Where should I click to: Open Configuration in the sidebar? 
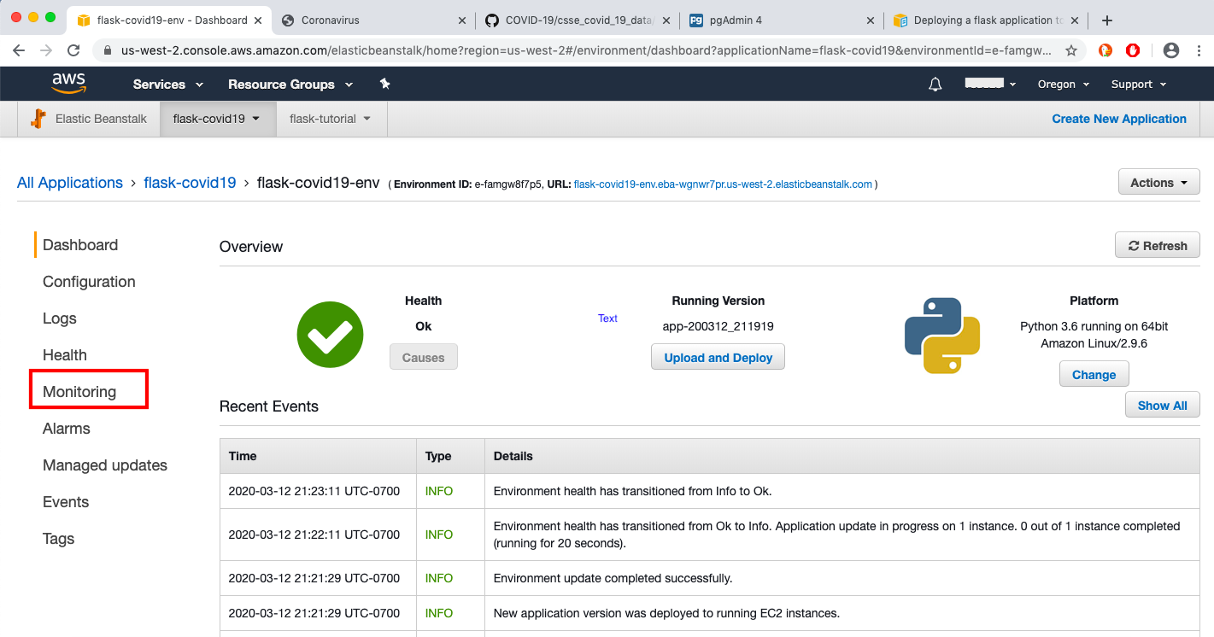click(89, 282)
